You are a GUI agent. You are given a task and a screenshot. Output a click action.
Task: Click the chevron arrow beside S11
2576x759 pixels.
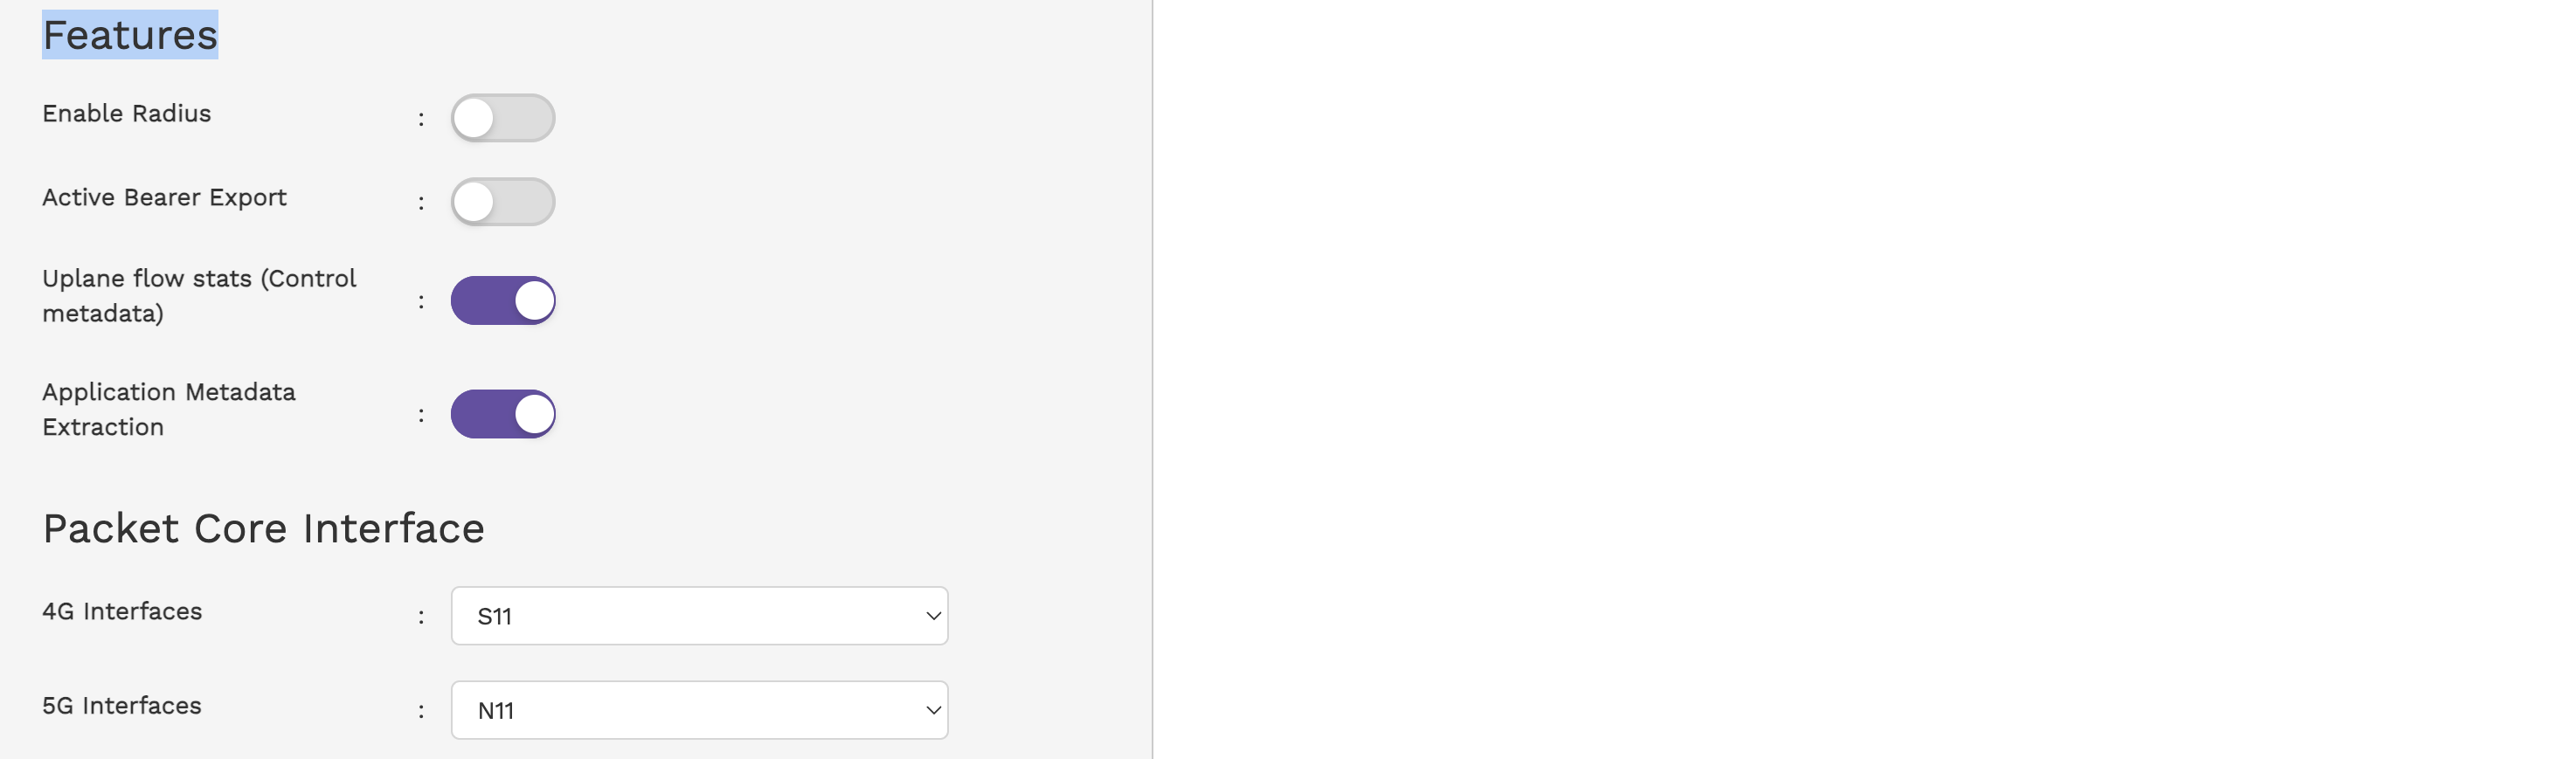coord(933,616)
